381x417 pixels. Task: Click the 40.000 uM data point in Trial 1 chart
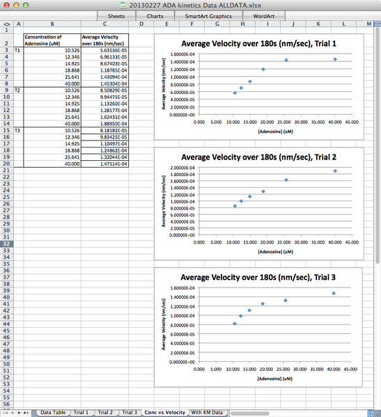click(335, 59)
